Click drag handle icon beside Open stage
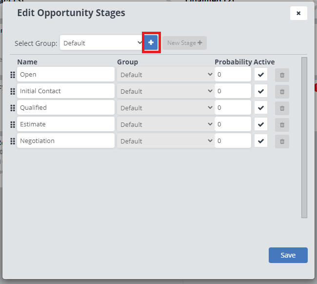 (13, 75)
